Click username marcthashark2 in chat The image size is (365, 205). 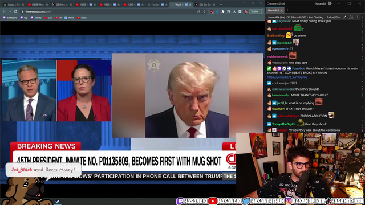[x=282, y=28]
